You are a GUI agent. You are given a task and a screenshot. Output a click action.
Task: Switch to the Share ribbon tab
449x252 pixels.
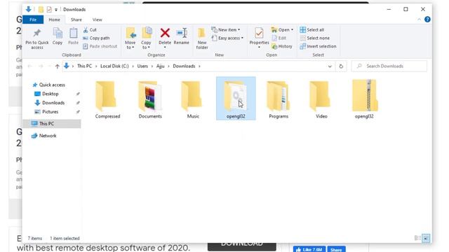[x=76, y=20]
